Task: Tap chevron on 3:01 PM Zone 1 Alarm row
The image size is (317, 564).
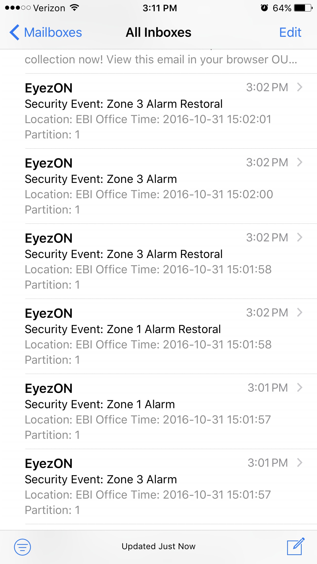Action: (300, 387)
